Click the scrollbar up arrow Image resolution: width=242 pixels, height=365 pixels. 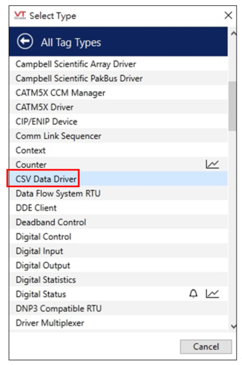pos(233,34)
